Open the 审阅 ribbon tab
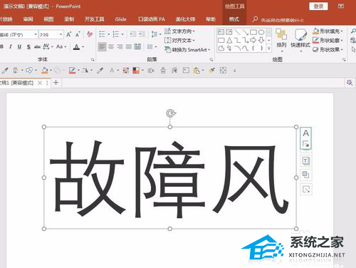The image size is (356, 268). 28,19
